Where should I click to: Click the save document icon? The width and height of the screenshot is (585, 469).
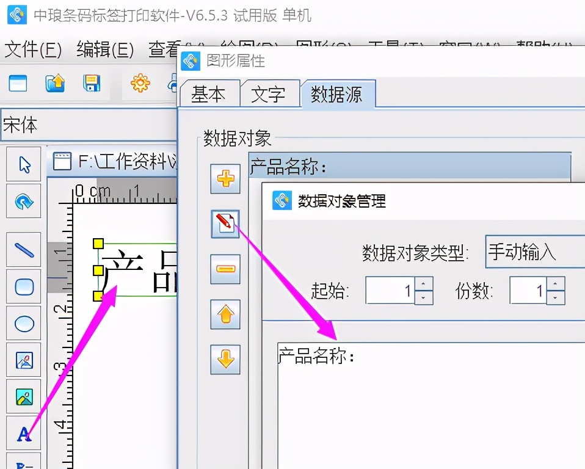[x=92, y=84]
